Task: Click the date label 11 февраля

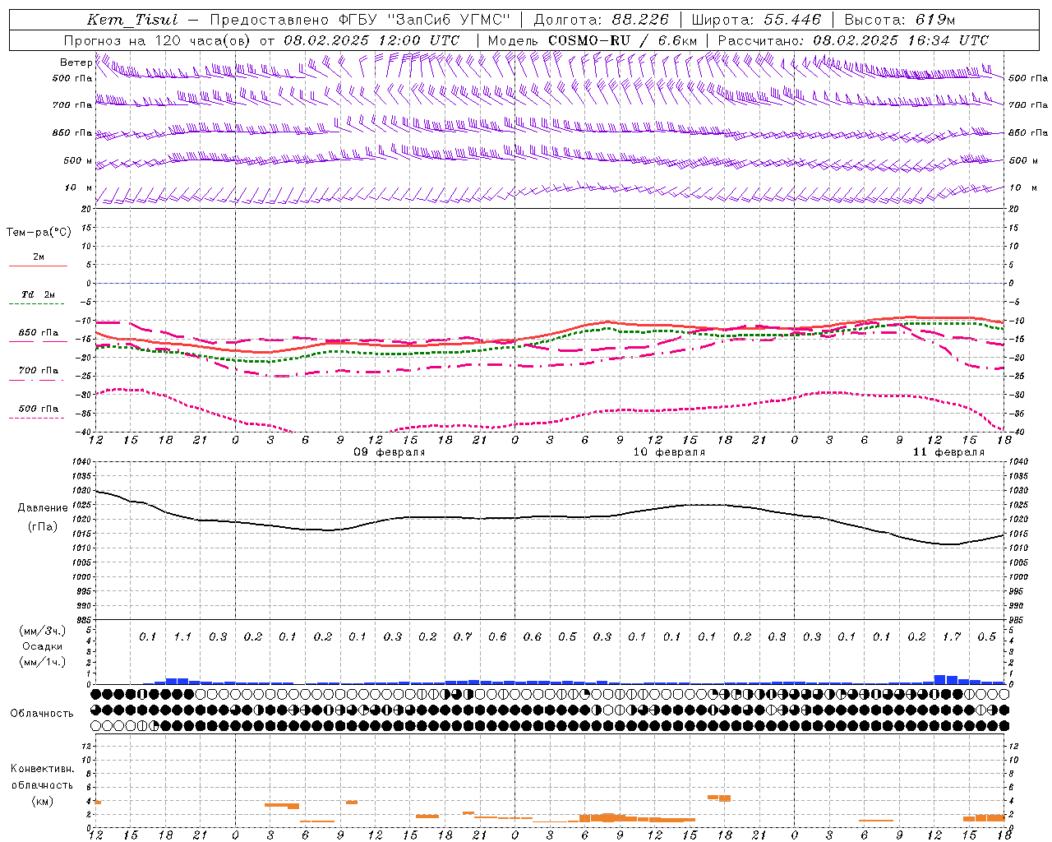Action: (x=948, y=452)
